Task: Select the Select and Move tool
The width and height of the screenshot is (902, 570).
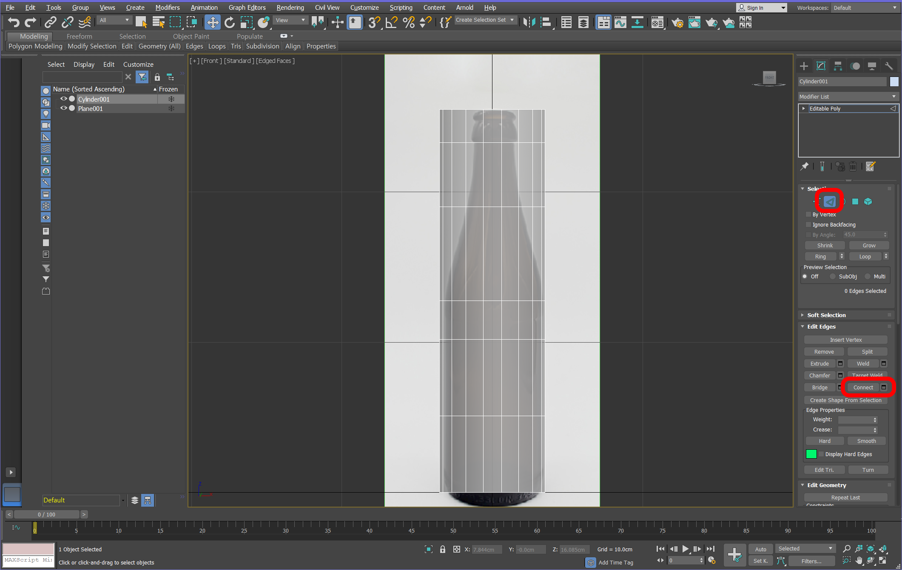Action: pos(212,22)
